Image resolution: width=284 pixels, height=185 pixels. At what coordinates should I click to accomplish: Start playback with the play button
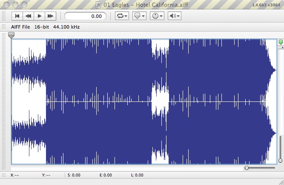[39, 16]
